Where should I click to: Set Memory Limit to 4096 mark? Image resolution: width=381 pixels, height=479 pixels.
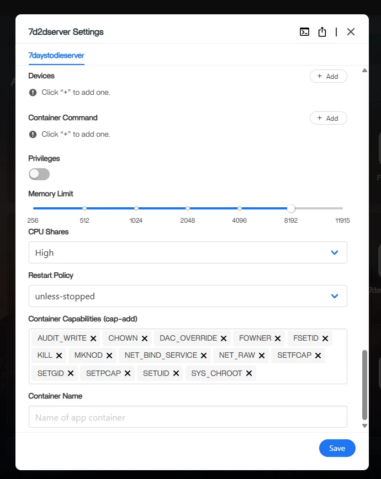239,208
